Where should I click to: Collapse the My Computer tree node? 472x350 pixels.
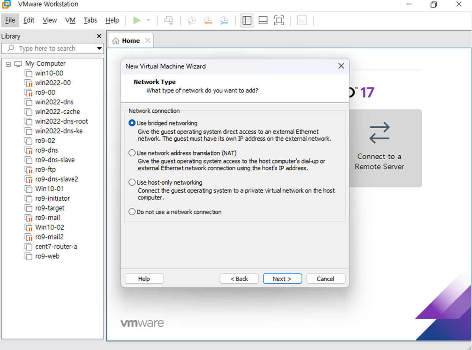[8, 64]
